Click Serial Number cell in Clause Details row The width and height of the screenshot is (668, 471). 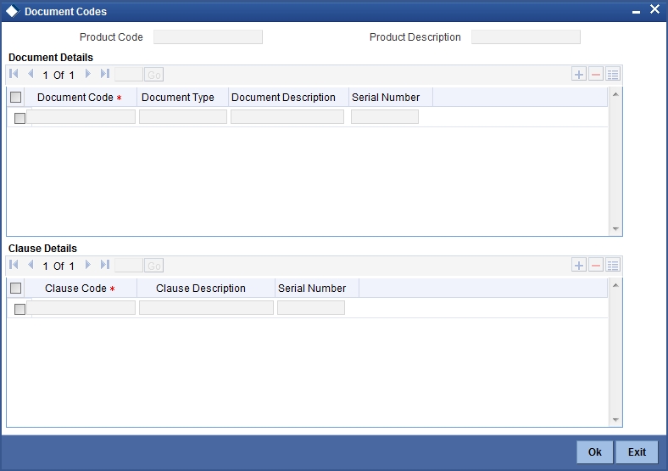point(311,308)
